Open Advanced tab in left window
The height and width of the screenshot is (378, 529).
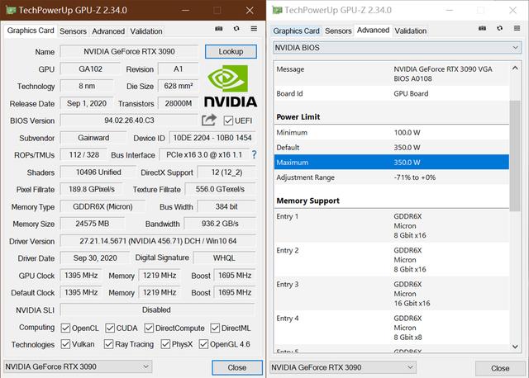pyautogui.click(x=108, y=31)
